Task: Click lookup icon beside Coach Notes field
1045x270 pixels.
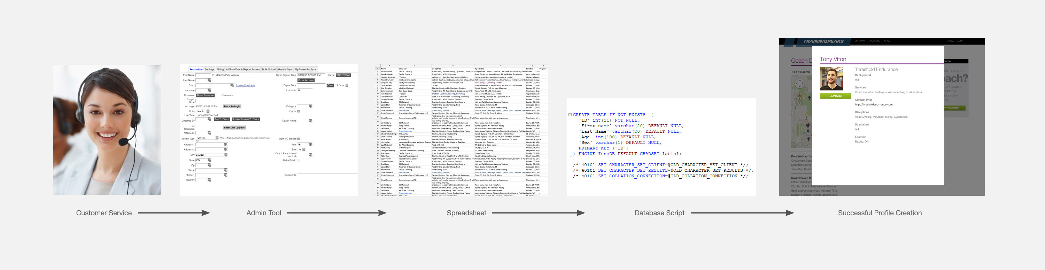Action: point(311,121)
